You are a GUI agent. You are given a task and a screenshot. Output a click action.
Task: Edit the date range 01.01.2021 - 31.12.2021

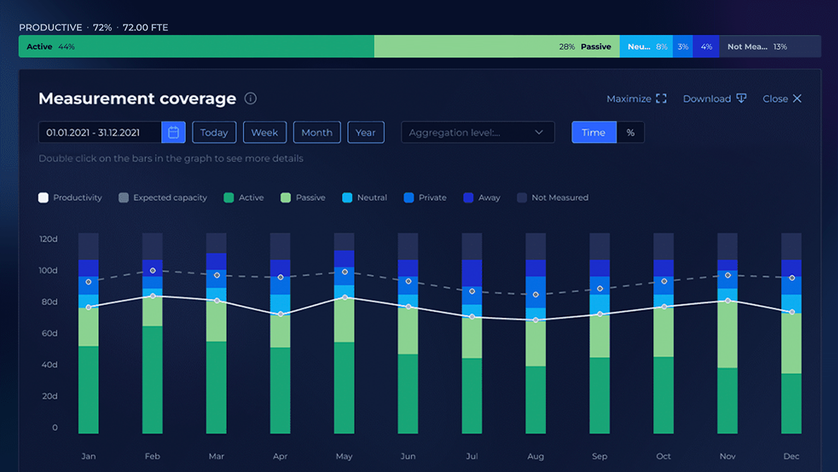coord(100,132)
